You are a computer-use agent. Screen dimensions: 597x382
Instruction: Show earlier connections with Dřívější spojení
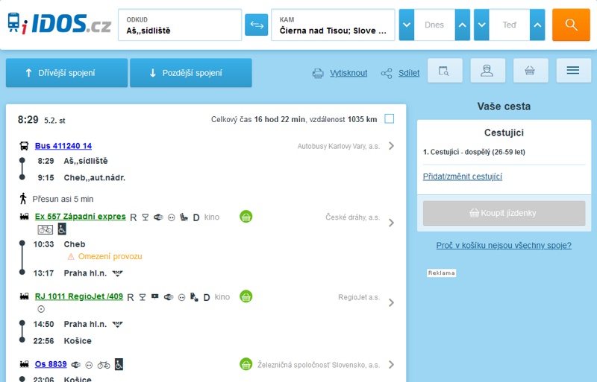point(66,73)
